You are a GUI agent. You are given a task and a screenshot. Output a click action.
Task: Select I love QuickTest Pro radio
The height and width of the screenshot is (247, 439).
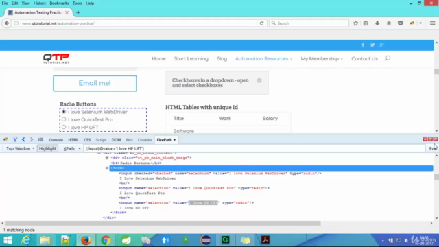(x=64, y=119)
